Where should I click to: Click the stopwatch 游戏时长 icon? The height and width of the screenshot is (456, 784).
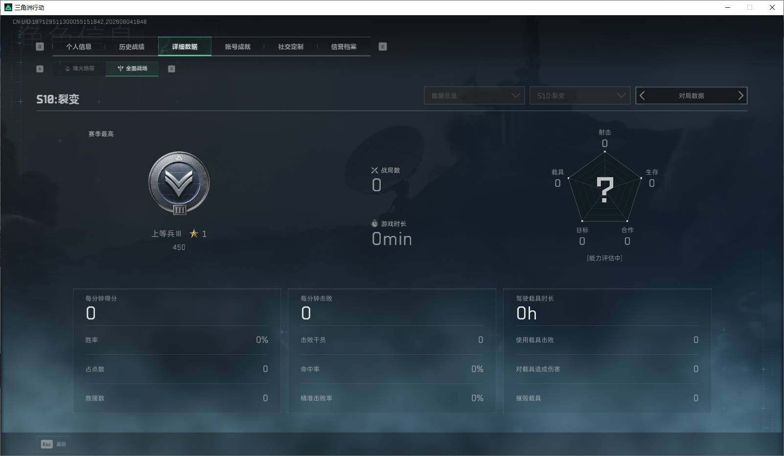pos(374,224)
